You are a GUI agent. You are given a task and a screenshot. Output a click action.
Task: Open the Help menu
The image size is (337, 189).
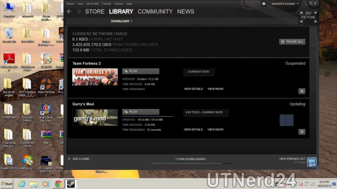click(129, 4)
